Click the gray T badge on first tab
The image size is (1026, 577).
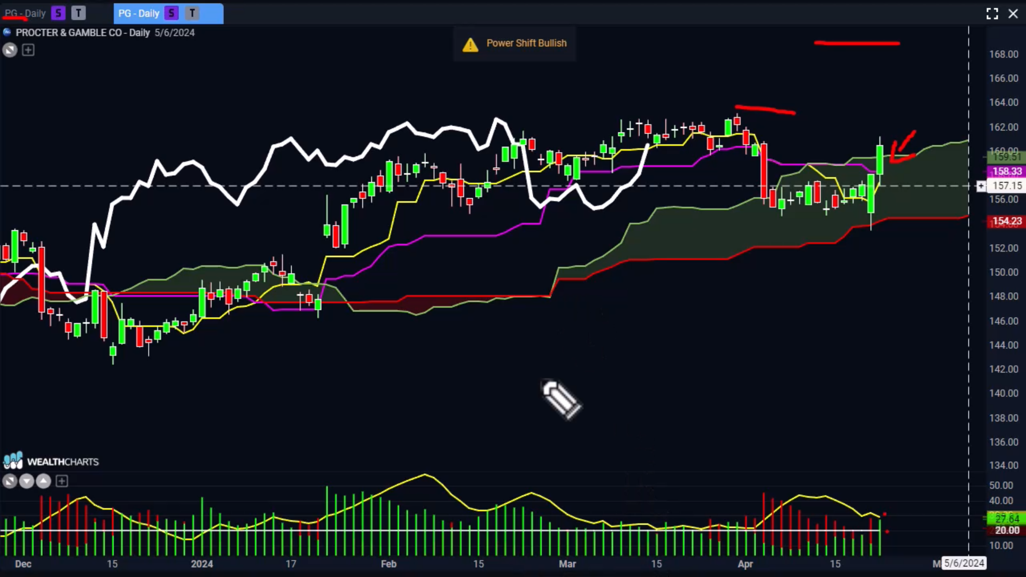(79, 13)
